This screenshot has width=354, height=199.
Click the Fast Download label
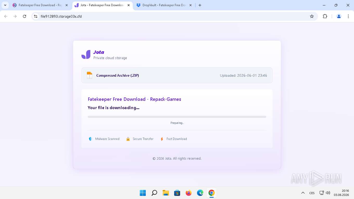click(177, 139)
